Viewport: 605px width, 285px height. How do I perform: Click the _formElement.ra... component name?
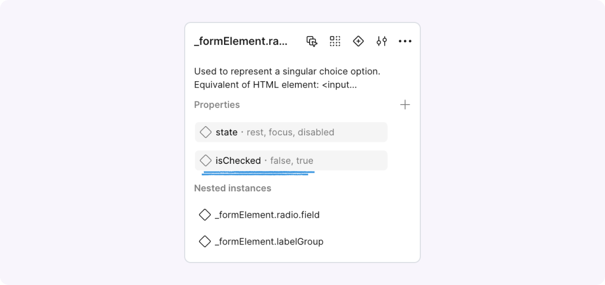241,41
